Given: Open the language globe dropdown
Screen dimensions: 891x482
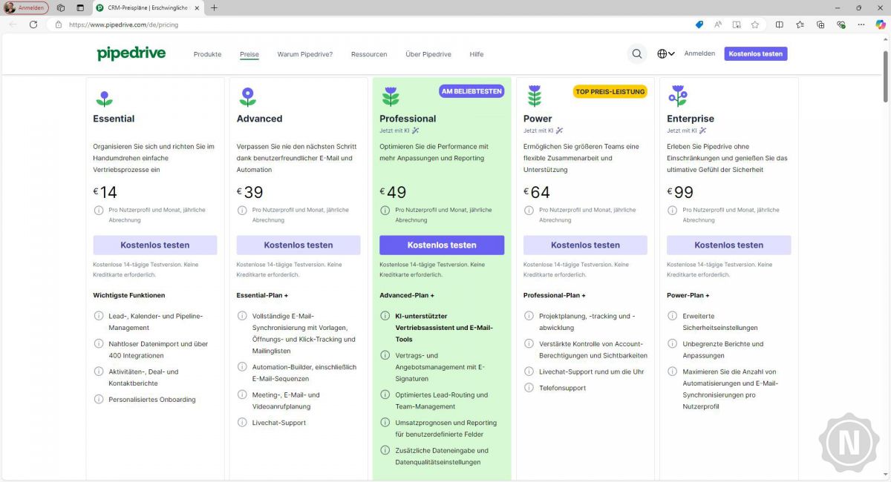Looking at the screenshot, I should point(666,53).
